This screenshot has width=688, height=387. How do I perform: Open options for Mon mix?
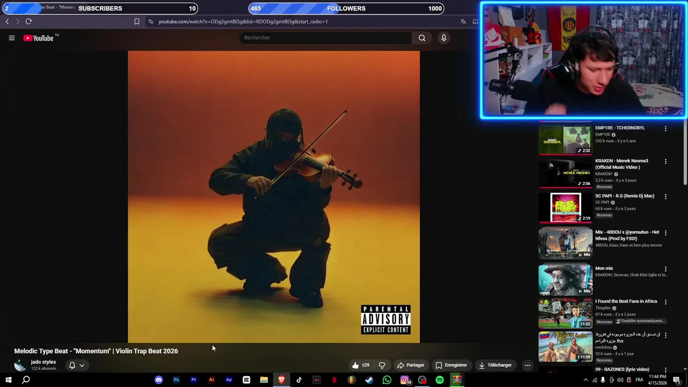tap(665, 269)
